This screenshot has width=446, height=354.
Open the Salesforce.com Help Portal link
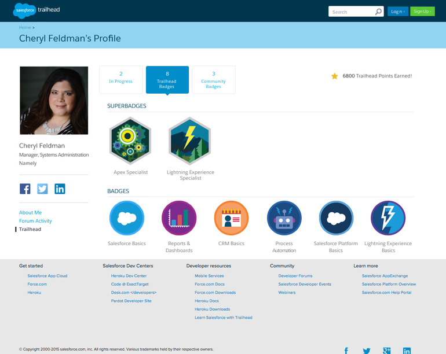click(386, 292)
